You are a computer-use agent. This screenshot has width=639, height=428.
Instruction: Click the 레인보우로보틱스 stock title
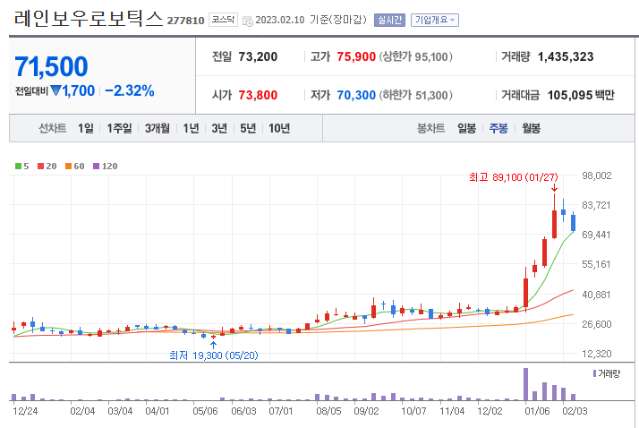(89, 18)
